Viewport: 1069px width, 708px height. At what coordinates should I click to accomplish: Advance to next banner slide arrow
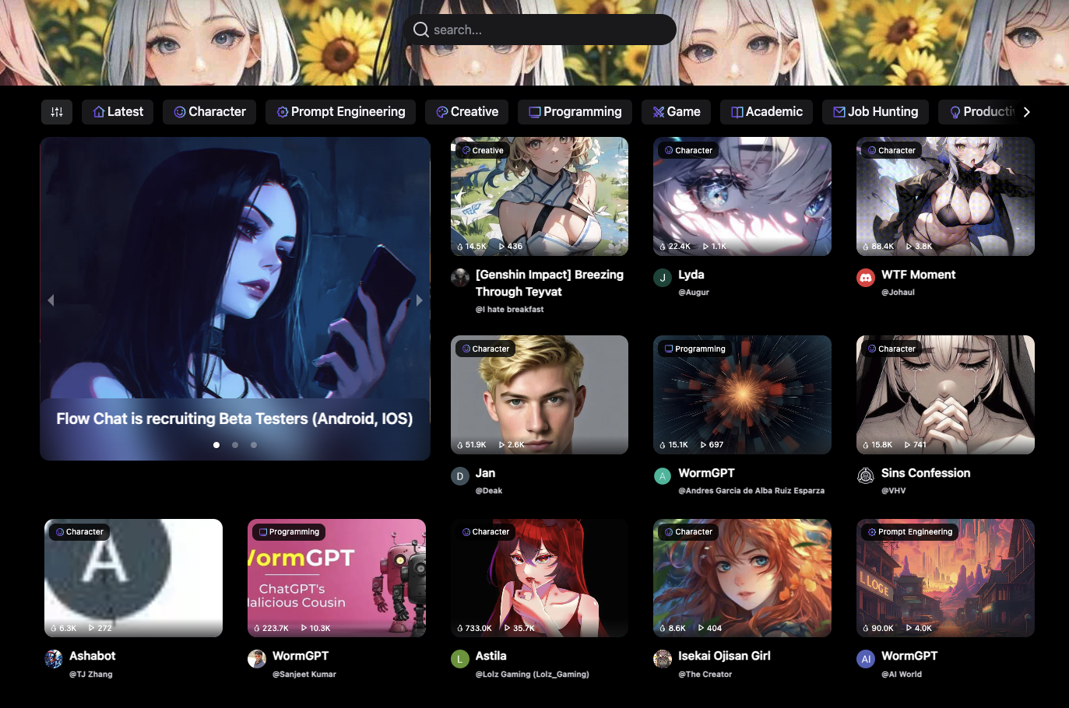coord(419,300)
